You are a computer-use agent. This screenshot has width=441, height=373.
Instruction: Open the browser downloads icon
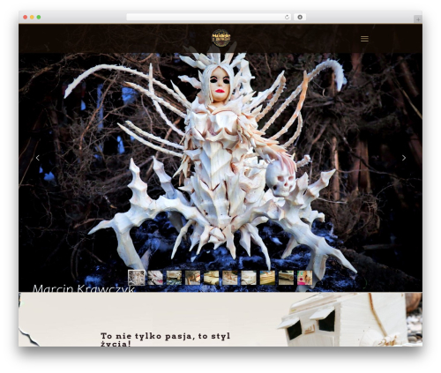300,17
